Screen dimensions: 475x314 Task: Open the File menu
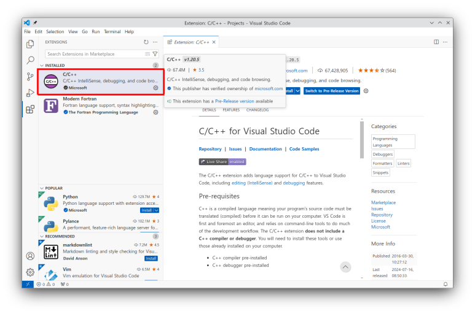27,31
